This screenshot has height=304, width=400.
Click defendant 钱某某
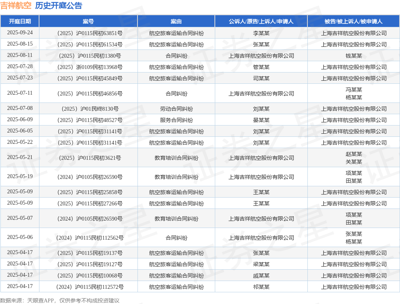pos(354,56)
